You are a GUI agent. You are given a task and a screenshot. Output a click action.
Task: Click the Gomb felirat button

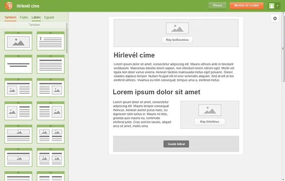coord(176,144)
